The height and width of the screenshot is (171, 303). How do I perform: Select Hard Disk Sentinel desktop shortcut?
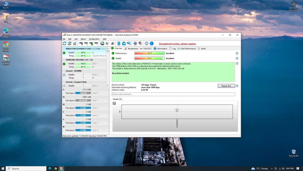(6, 60)
